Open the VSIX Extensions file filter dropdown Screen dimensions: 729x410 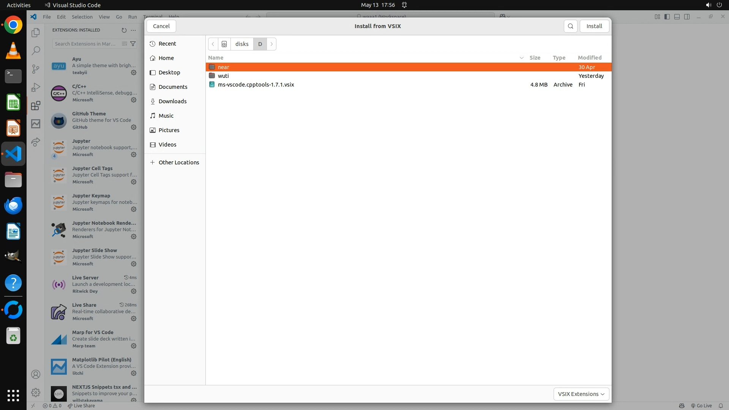pos(581,394)
